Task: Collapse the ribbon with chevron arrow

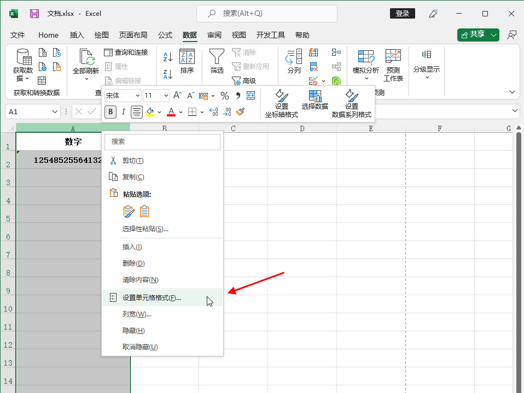Action: coord(512,92)
